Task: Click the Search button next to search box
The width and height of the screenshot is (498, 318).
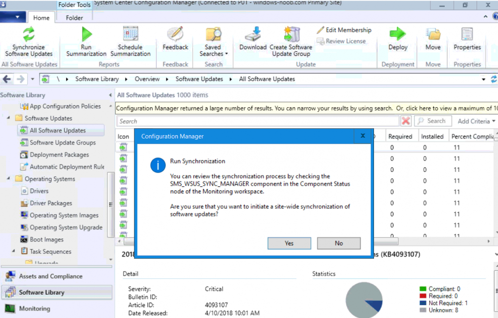Action: 433,121
